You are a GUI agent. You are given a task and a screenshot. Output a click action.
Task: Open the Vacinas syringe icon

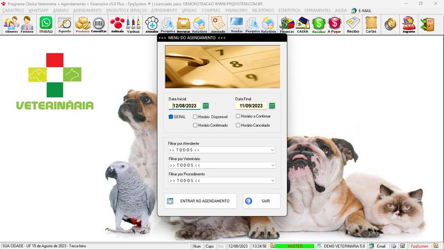click(x=133, y=24)
